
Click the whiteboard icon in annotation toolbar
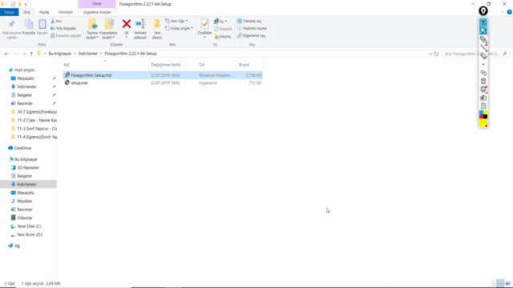click(x=483, y=89)
